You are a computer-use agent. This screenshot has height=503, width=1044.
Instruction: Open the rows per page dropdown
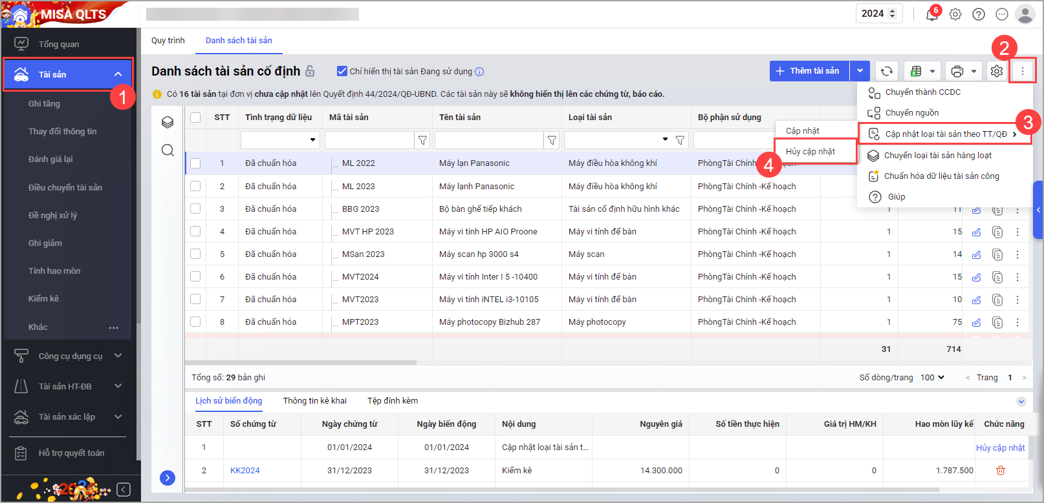click(x=932, y=378)
